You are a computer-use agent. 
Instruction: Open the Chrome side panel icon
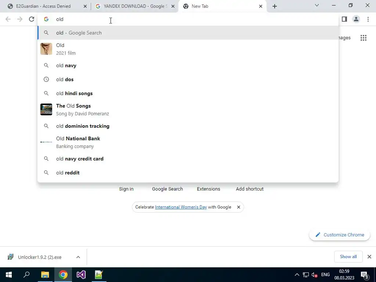coord(344,19)
